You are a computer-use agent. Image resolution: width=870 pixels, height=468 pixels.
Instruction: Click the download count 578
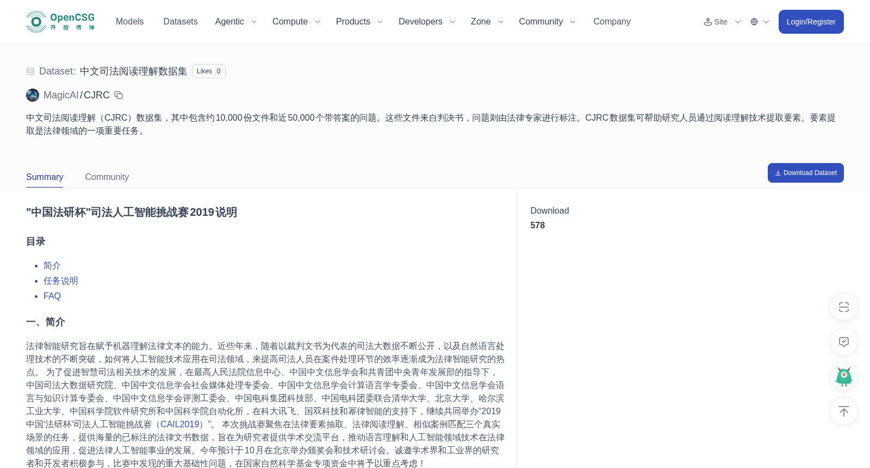pyautogui.click(x=538, y=226)
